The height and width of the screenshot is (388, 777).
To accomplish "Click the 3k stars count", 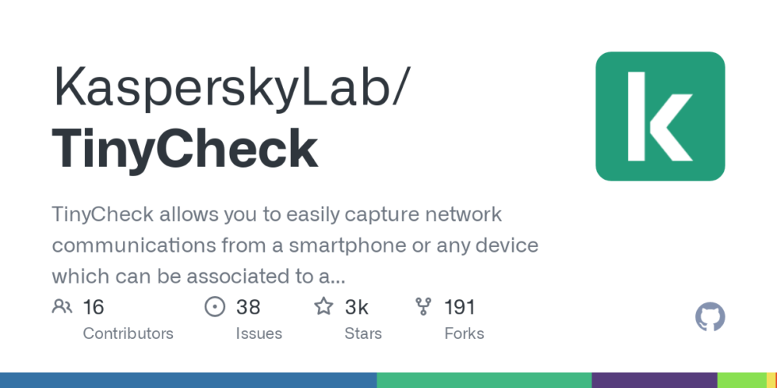I will (x=356, y=307).
